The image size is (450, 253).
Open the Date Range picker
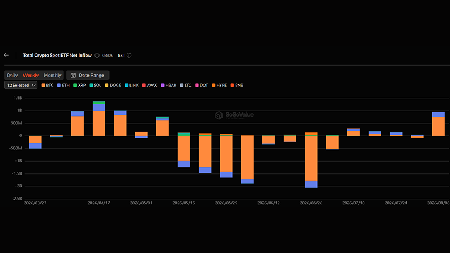[87, 75]
